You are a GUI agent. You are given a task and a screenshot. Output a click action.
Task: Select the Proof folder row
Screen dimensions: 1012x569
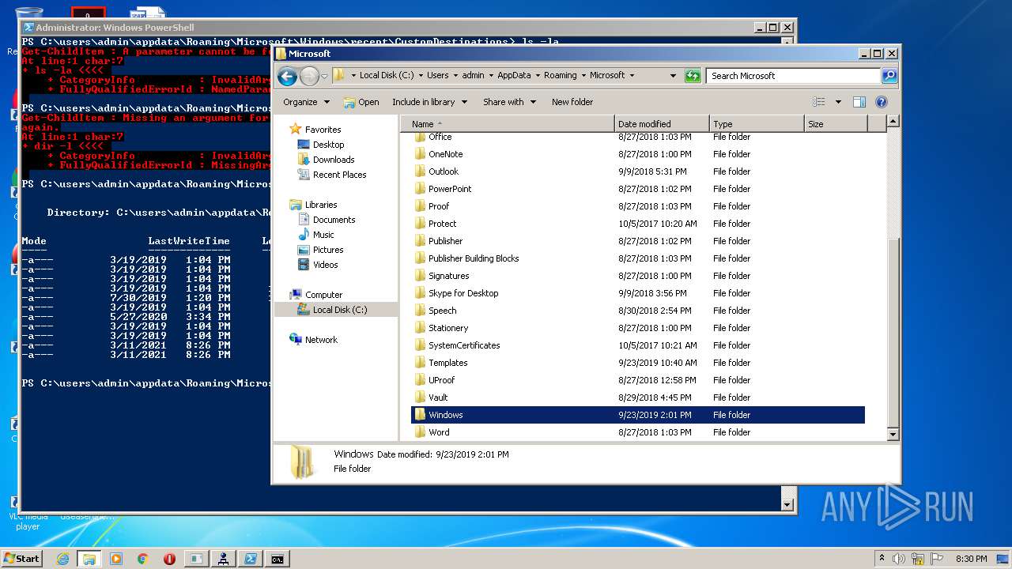(638, 206)
